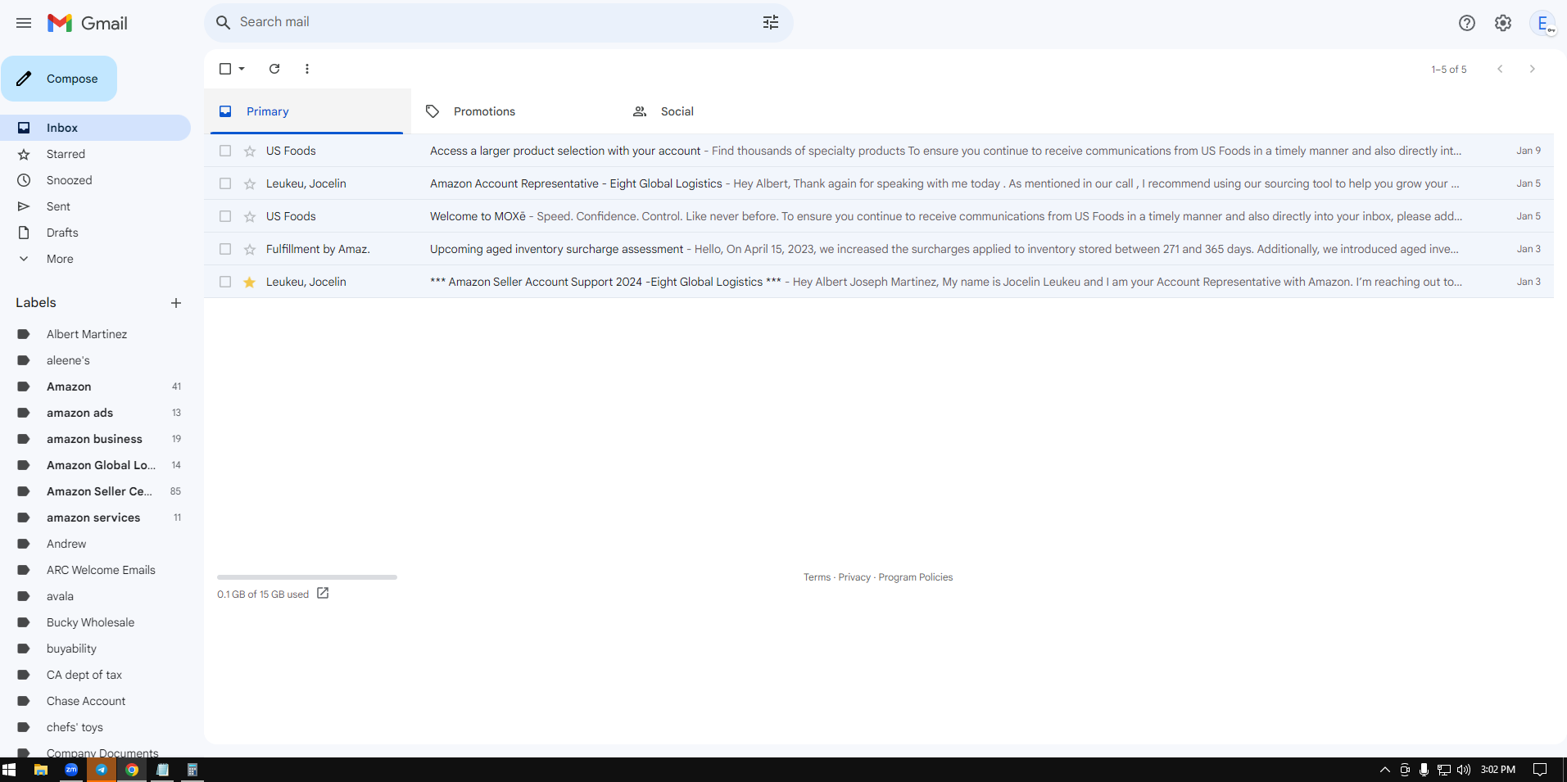Open the amazon services label

95,518
